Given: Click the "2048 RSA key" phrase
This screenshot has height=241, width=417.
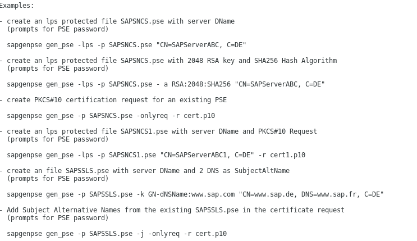Looking at the screenshot, I should pyautogui.click(x=211, y=61).
